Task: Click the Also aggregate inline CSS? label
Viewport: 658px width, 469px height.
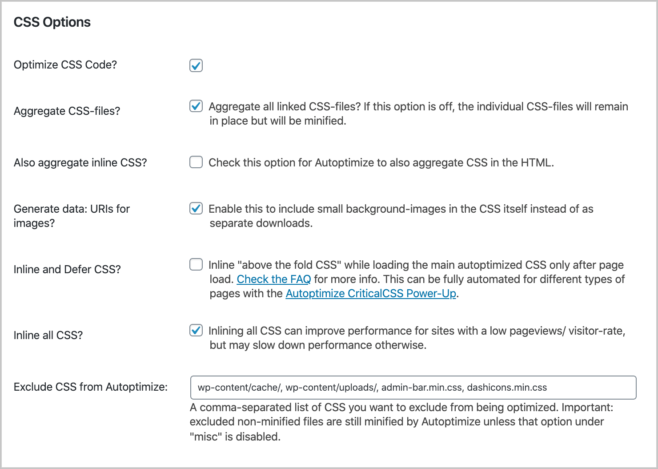Action: pyautogui.click(x=80, y=162)
